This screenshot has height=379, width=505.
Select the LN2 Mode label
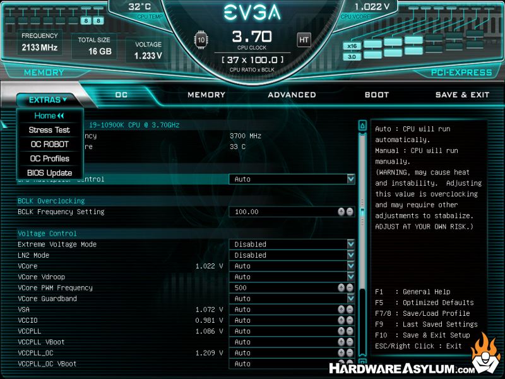click(x=33, y=255)
